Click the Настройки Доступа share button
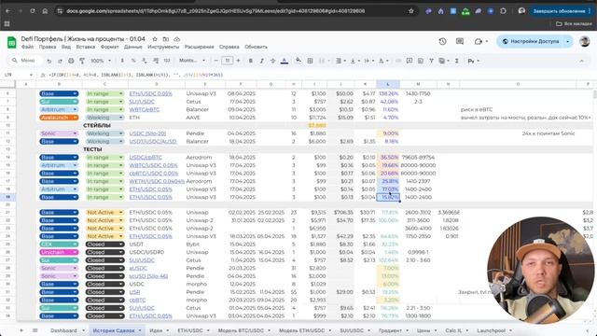Screen dimensions: 597x336 (531, 41)
